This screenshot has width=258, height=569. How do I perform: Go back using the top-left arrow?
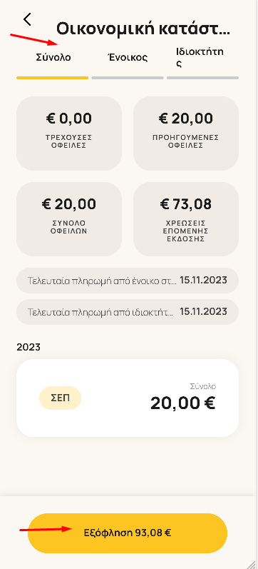click(x=27, y=19)
